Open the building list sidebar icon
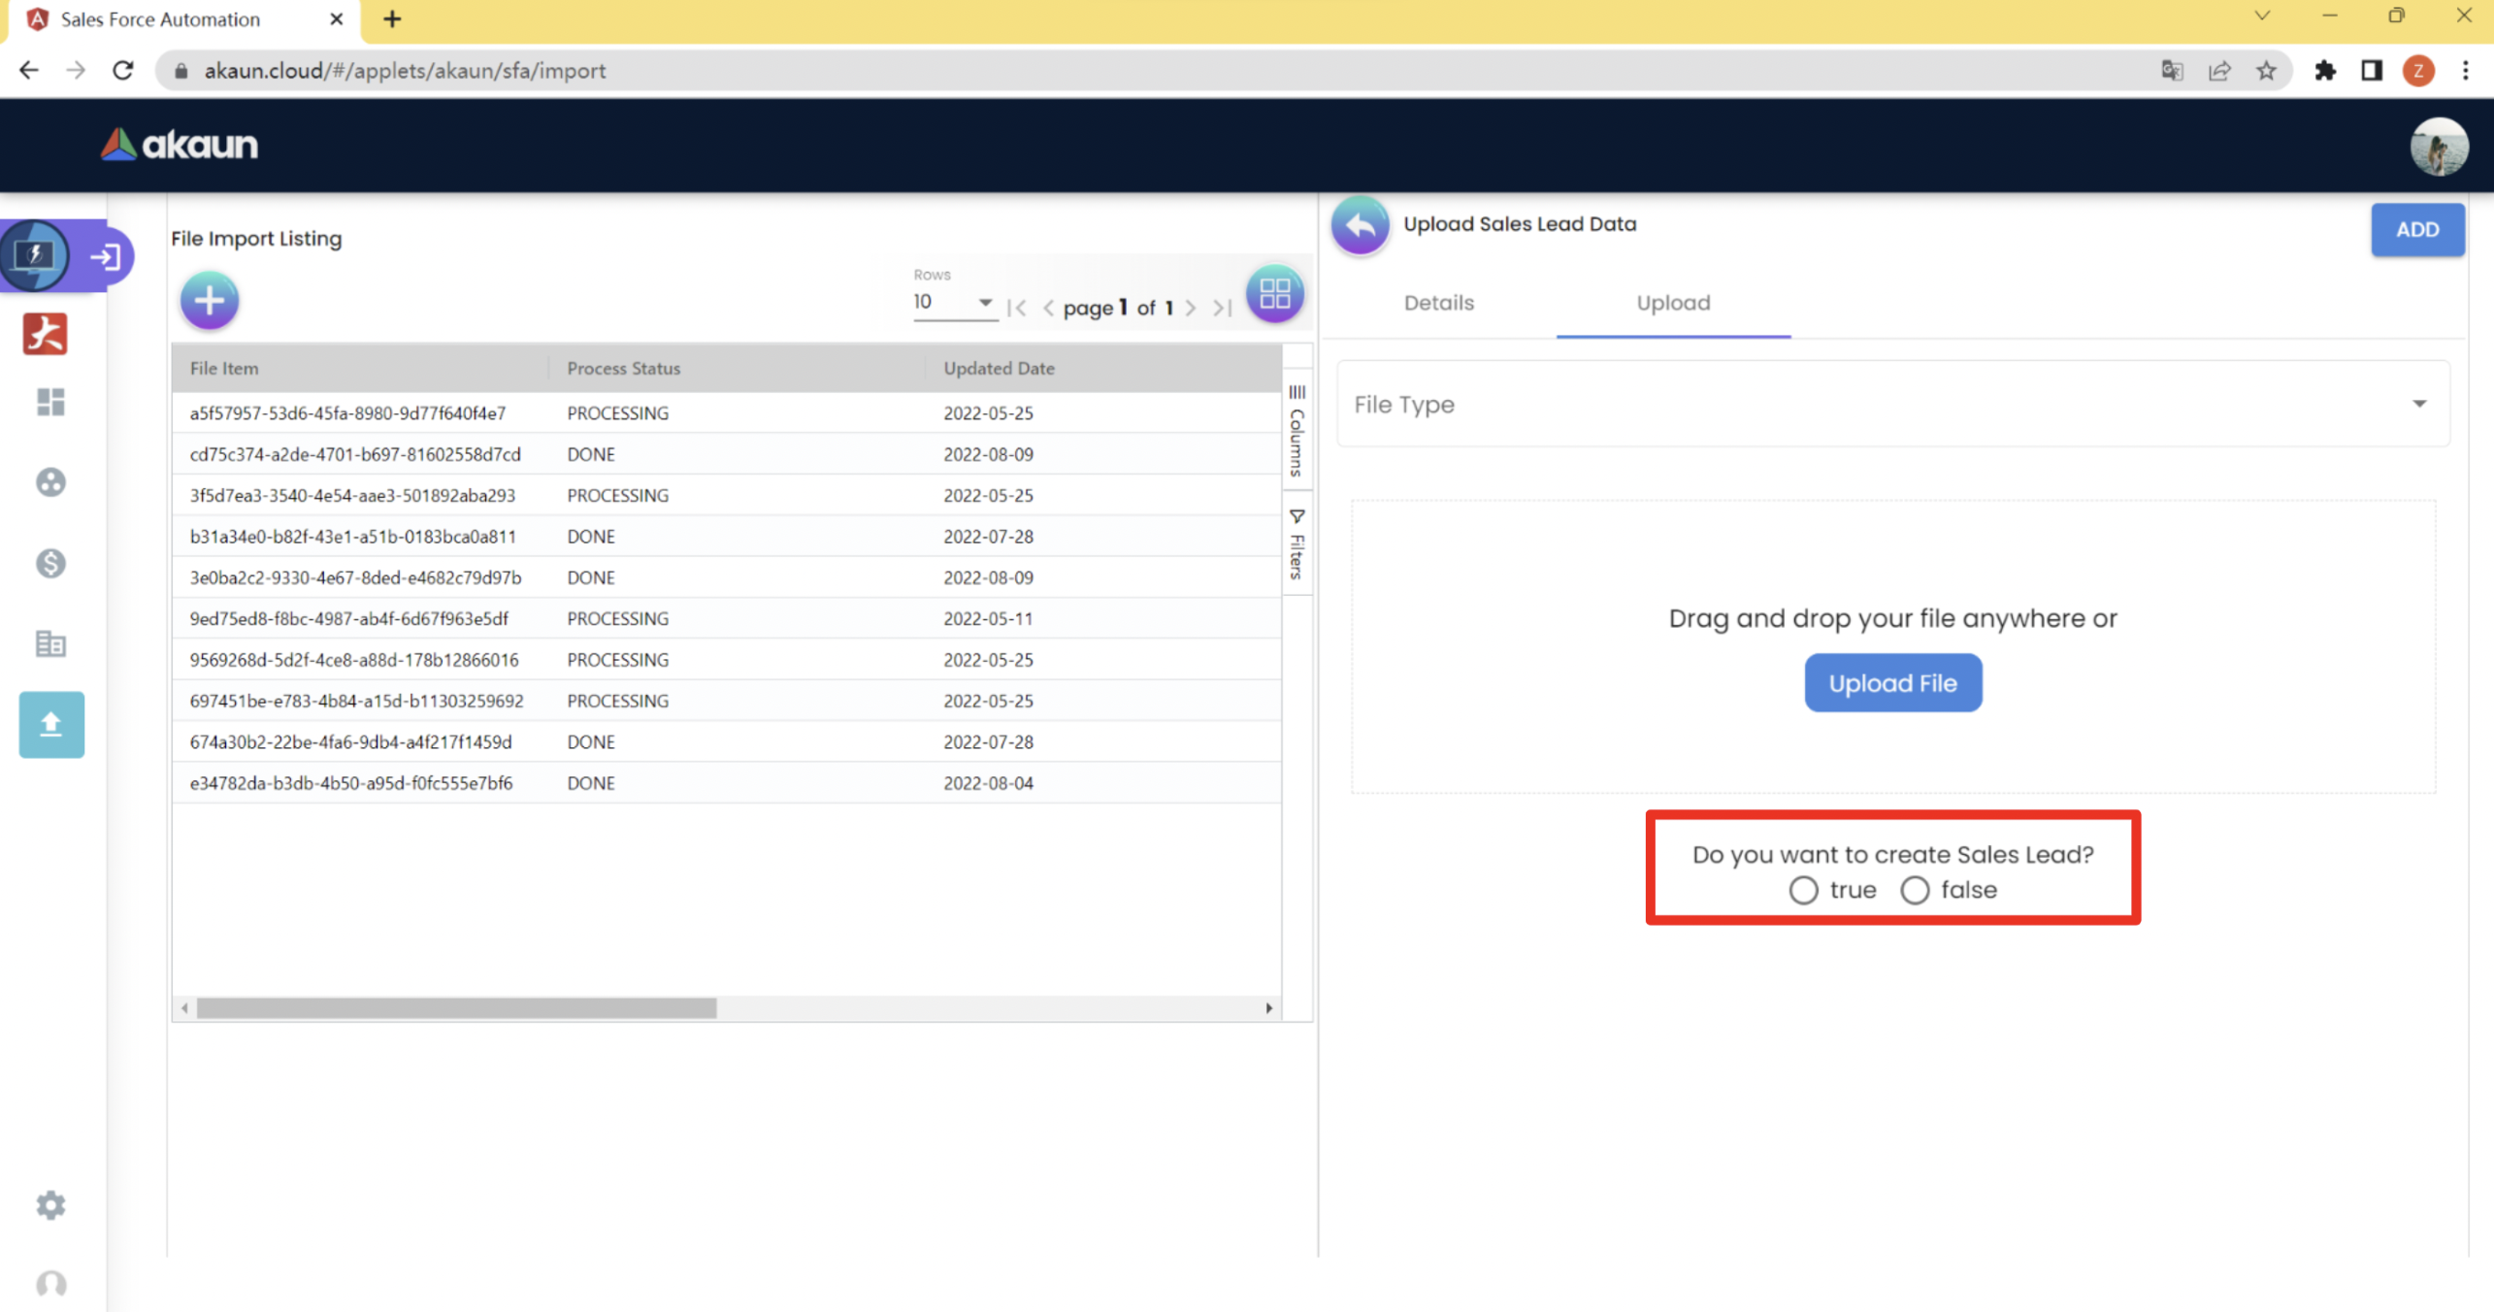This screenshot has height=1312, width=2494. click(x=50, y=643)
